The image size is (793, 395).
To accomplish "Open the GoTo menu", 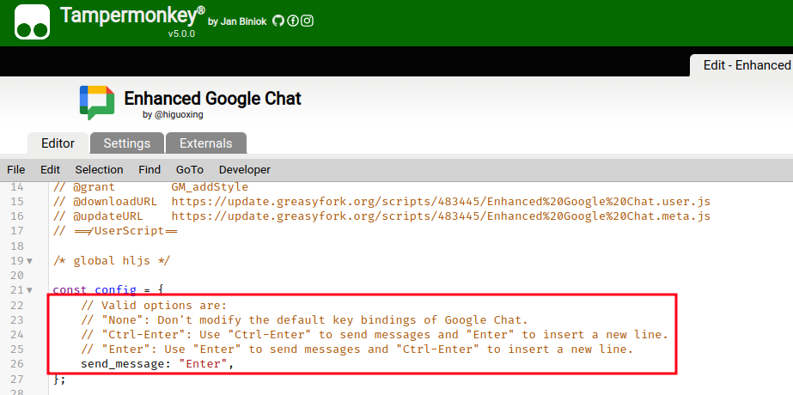I will (190, 169).
